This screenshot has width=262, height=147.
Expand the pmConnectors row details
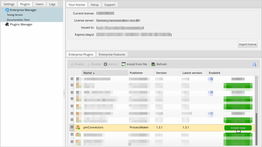tap(72, 127)
